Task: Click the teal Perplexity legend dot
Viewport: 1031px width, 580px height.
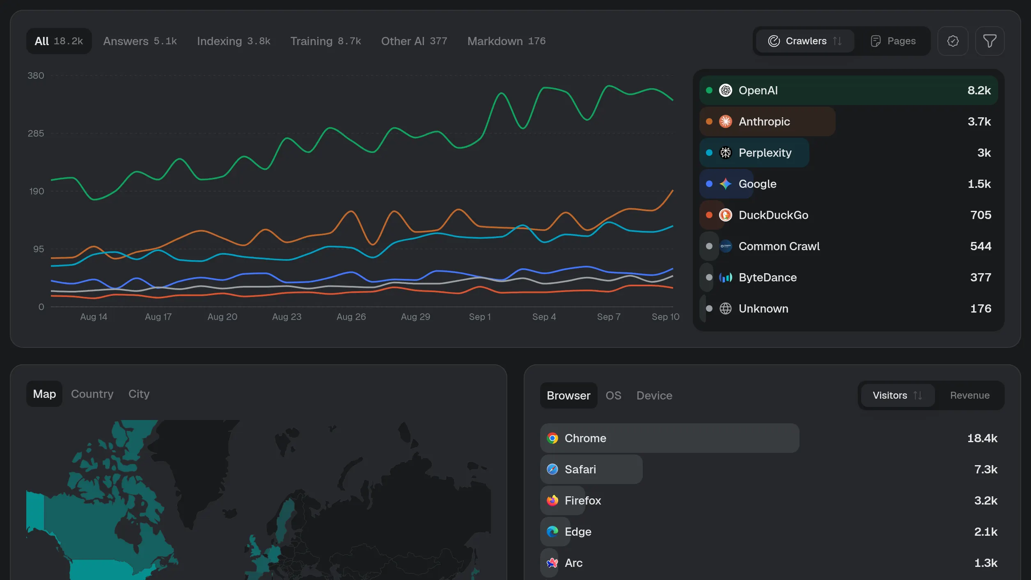Action: coord(709,153)
